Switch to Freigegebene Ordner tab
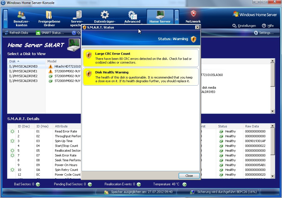Screen dimensions: 282x198 [x=49, y=19]
